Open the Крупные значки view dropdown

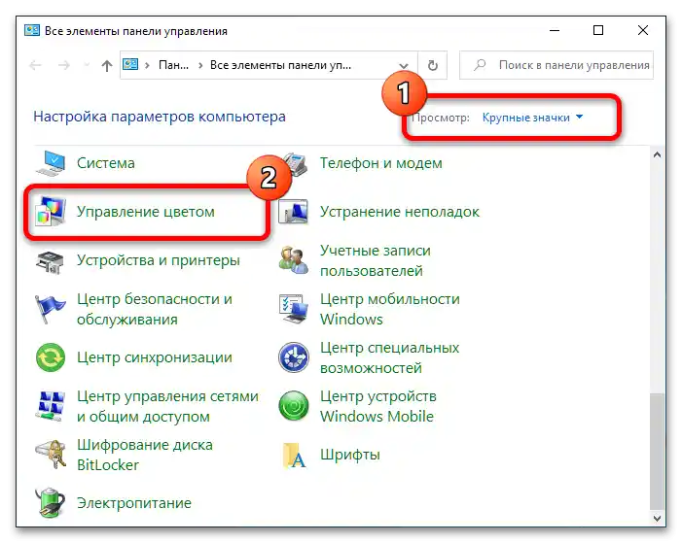pyautogui.click(x=532, y=118)
